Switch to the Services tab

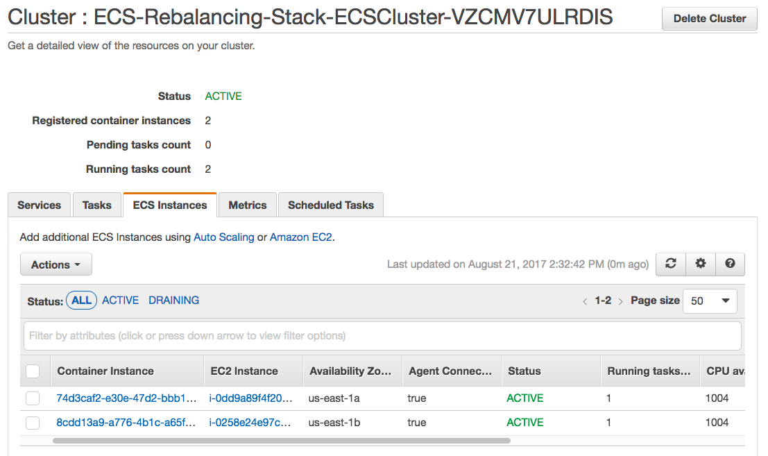39,205
